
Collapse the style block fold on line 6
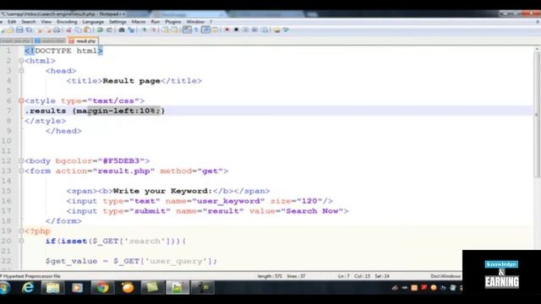tap(21, 100)
